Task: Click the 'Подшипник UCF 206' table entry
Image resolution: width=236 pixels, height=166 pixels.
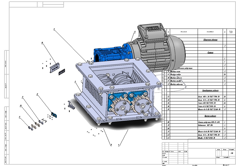Action: 205,125
